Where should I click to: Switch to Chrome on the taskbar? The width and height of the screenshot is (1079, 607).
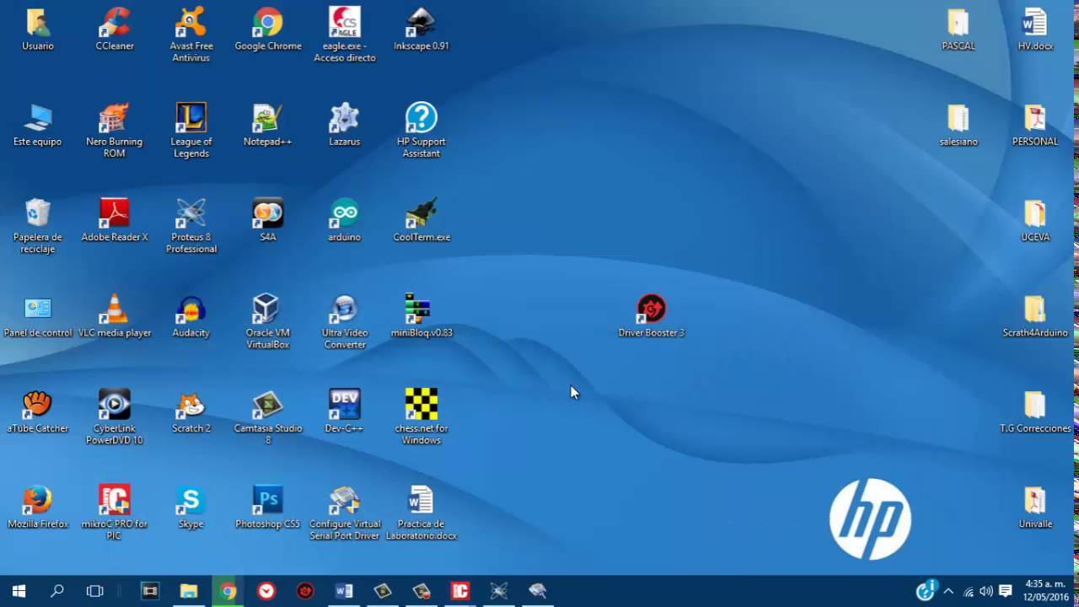click(x=228, y=591)
